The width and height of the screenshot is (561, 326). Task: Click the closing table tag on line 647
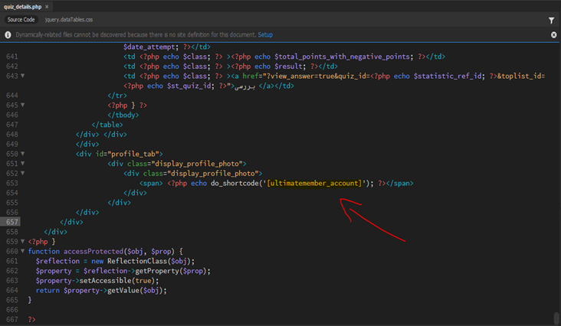click(107, 124)
